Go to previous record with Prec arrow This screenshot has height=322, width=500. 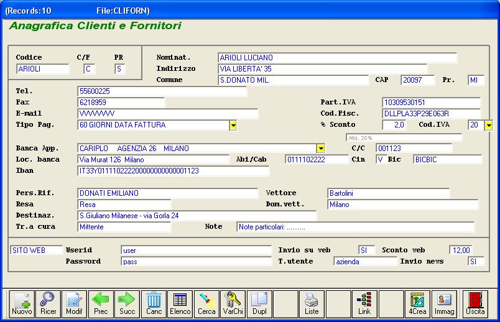(101, 304)
